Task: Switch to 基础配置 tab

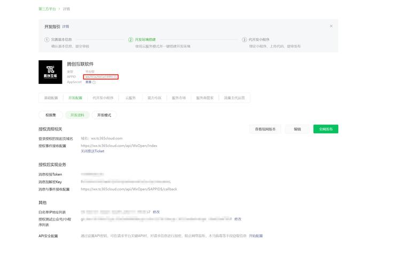Action: [x=51, y=98]
